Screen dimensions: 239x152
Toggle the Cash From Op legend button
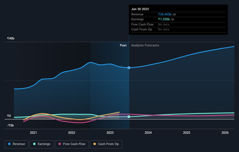coord(106,144)
